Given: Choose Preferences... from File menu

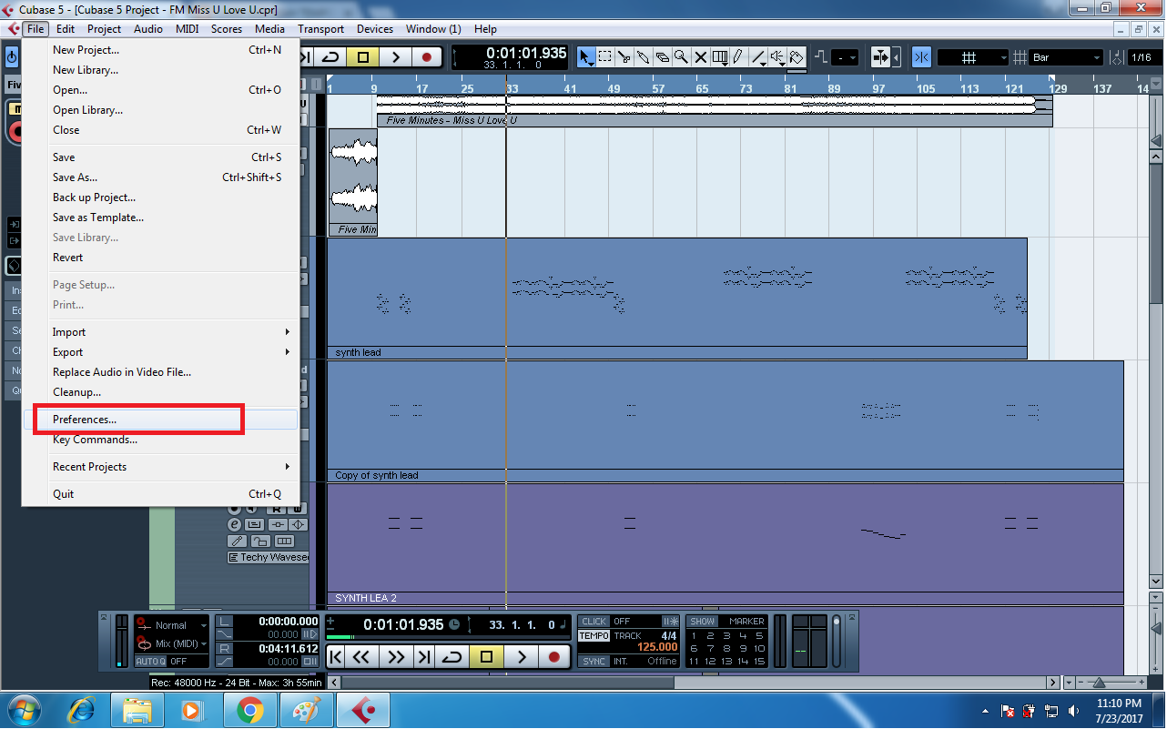Looking at the screenshot, I should click(161, 420).
